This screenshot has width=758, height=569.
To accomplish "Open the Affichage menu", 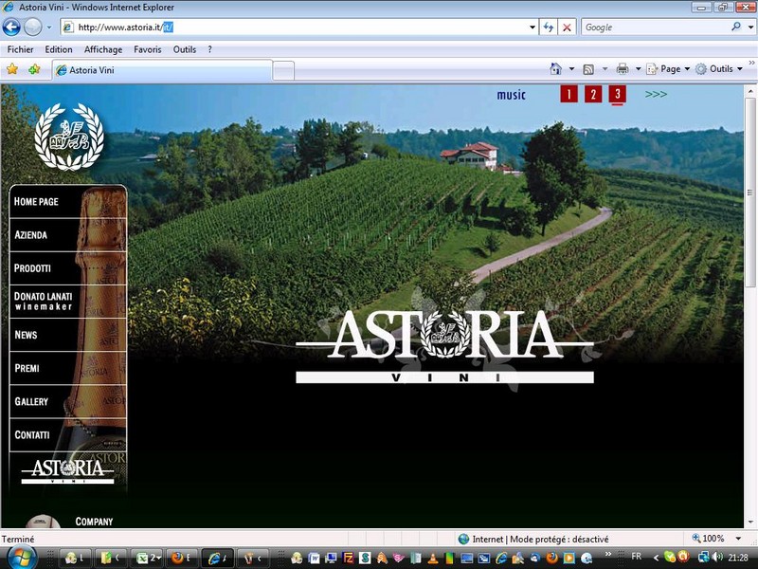I will click(103, 49).
